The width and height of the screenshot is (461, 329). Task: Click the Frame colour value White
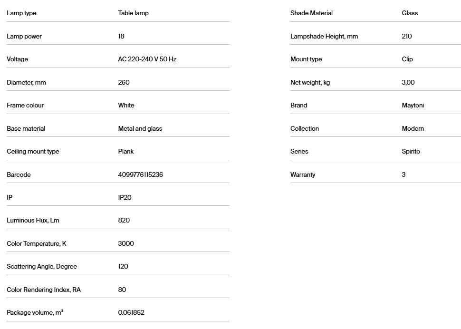(126, 106)
